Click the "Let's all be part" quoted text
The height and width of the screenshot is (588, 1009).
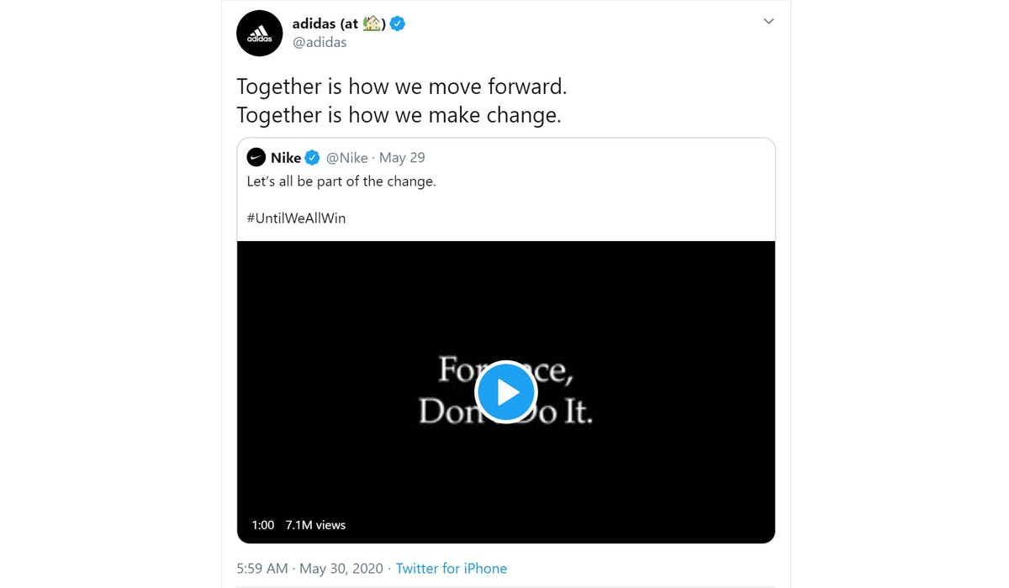pyautogui.click(x=341, y=181)
